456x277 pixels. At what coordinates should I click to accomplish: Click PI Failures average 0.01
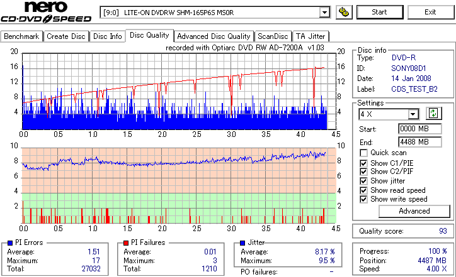210,252
